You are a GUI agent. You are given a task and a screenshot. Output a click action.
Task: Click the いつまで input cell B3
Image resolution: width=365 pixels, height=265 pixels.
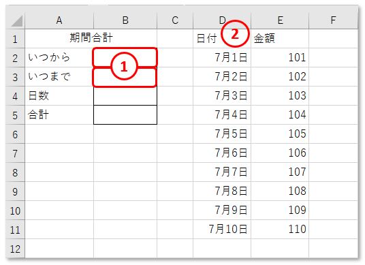point(125,77)
